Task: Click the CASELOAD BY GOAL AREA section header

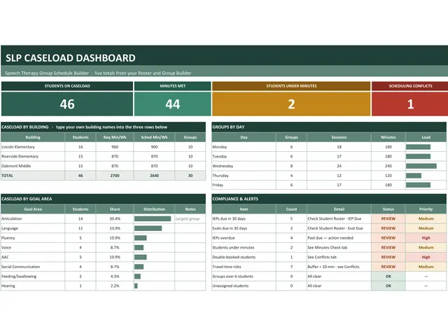Action: coord(103,199)
